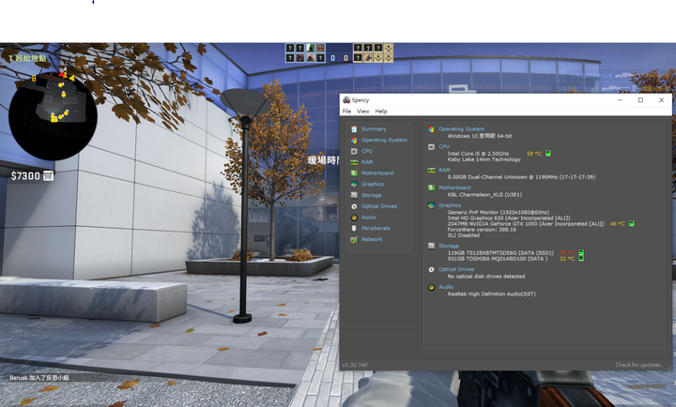
Task: Click the speaker icon beside Audio heading
Action: point(431,287)
